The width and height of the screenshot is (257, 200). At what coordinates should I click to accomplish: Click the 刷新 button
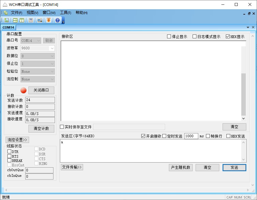tap(49, 40)
